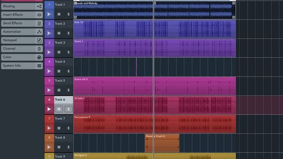Image resolution: width=283 pixels, height=159 pixels.
Task: Open System Info list icon
Action: (x=39, y=66)
